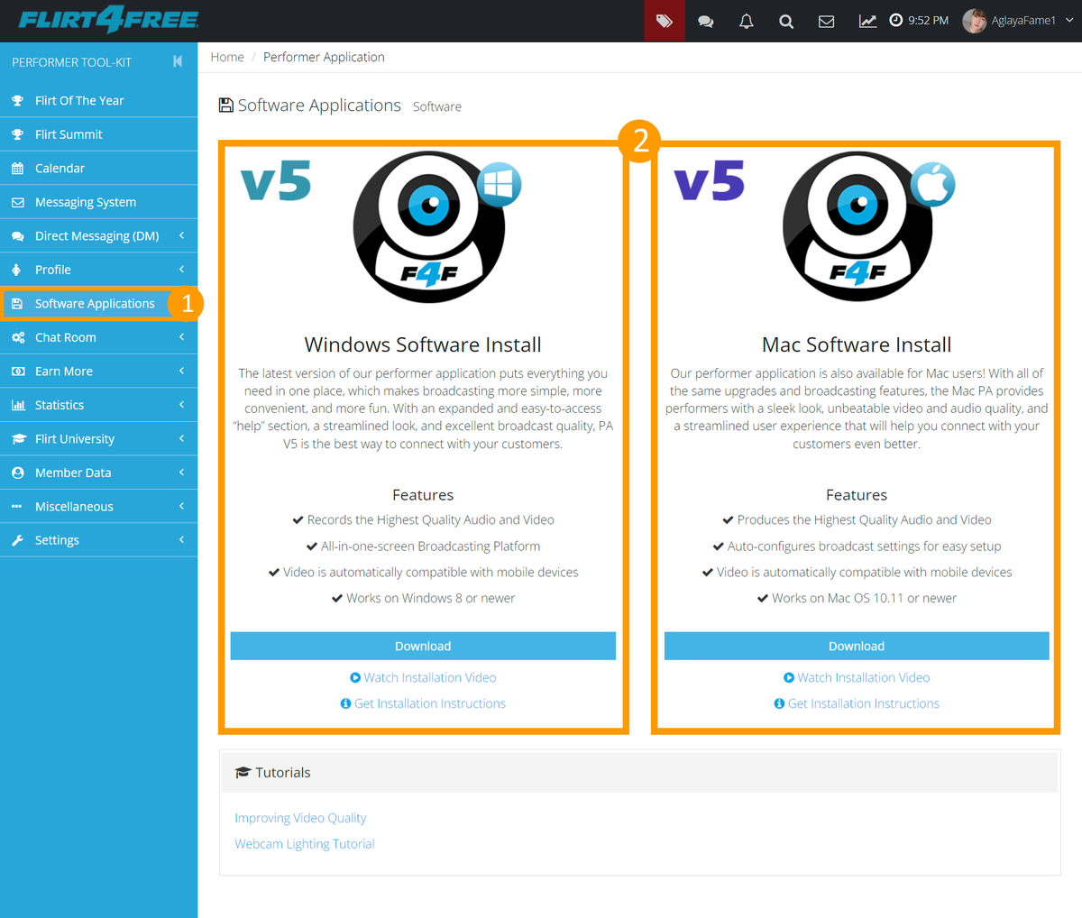
Task: Click the tag icon in top bar
Action: tap(665, 21)
